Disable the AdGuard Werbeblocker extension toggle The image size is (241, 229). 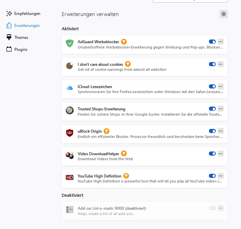(x=212, y=42)
